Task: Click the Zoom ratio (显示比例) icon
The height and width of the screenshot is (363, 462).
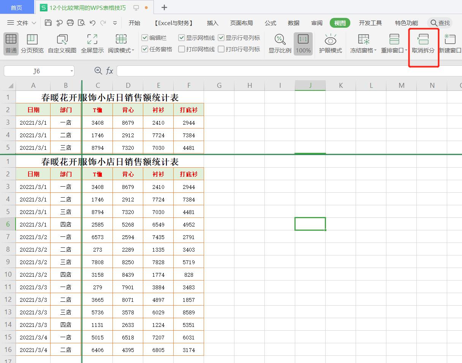Action: pos(280,40)
